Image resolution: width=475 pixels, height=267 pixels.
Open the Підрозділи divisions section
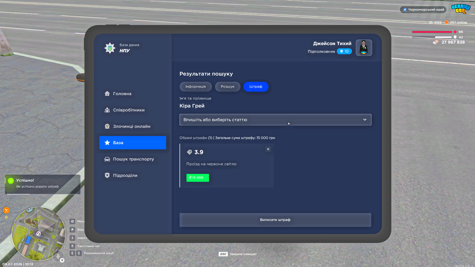tap(133, 175)
